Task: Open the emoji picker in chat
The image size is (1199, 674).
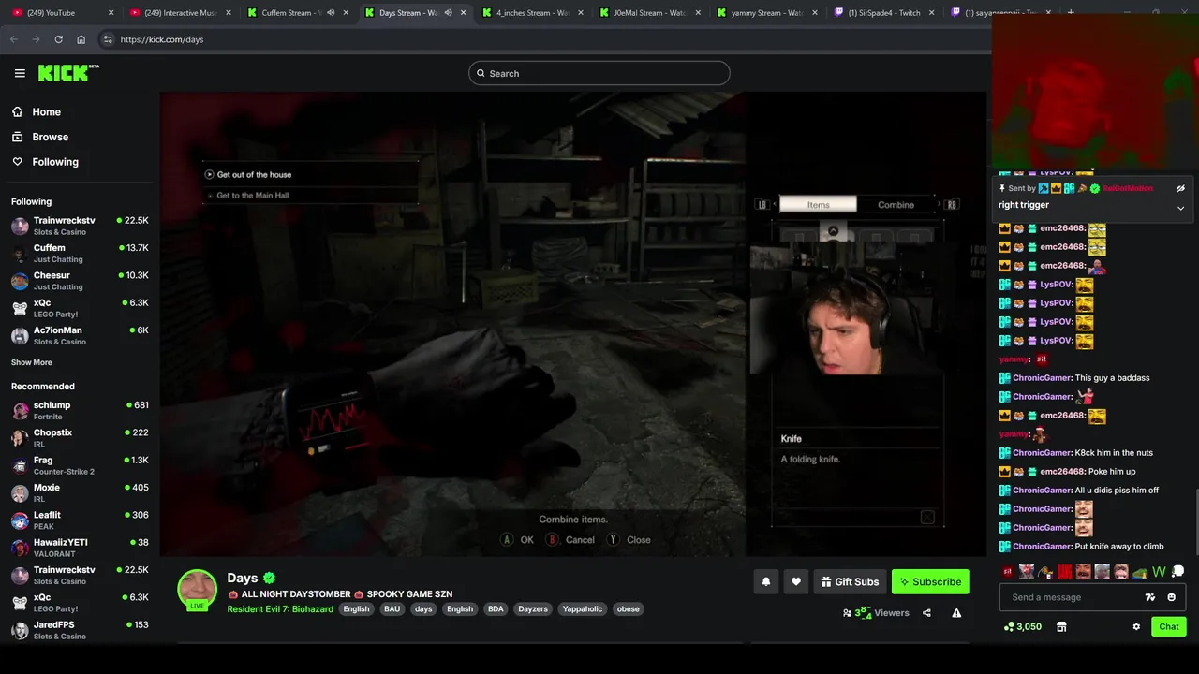Action: 1171,597
